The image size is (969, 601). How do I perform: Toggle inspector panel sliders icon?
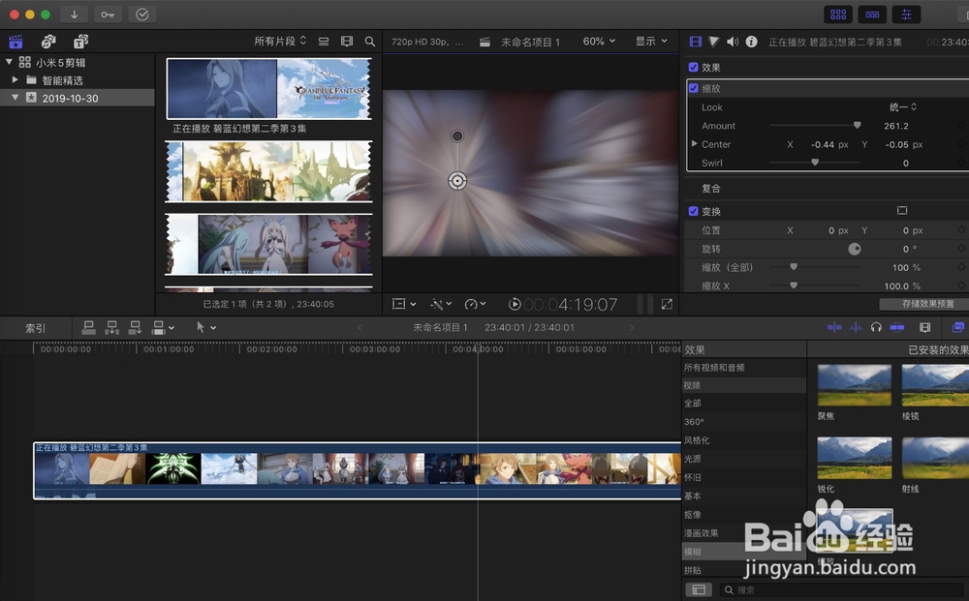[x=906, y=15]
